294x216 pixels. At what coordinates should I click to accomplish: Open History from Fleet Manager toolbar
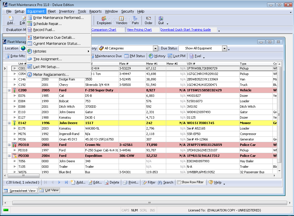click(157, 56)
